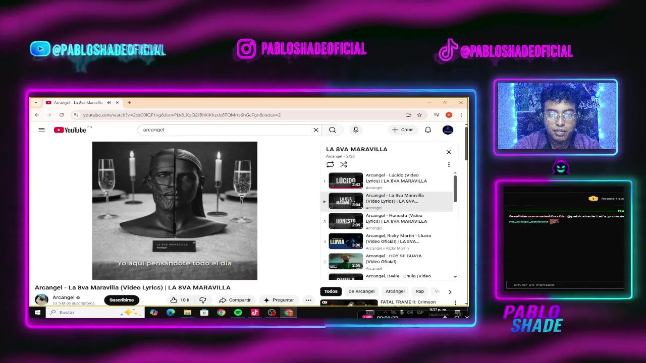Click 'Arcangel, Beéle - Chula' playlist title
The height and width of the screenshot is (363, 646).
(398, 276)
